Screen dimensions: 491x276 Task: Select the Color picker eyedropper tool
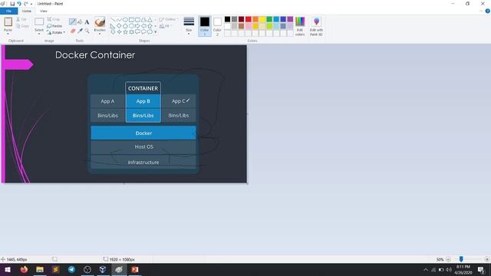[x=80, y=31]
